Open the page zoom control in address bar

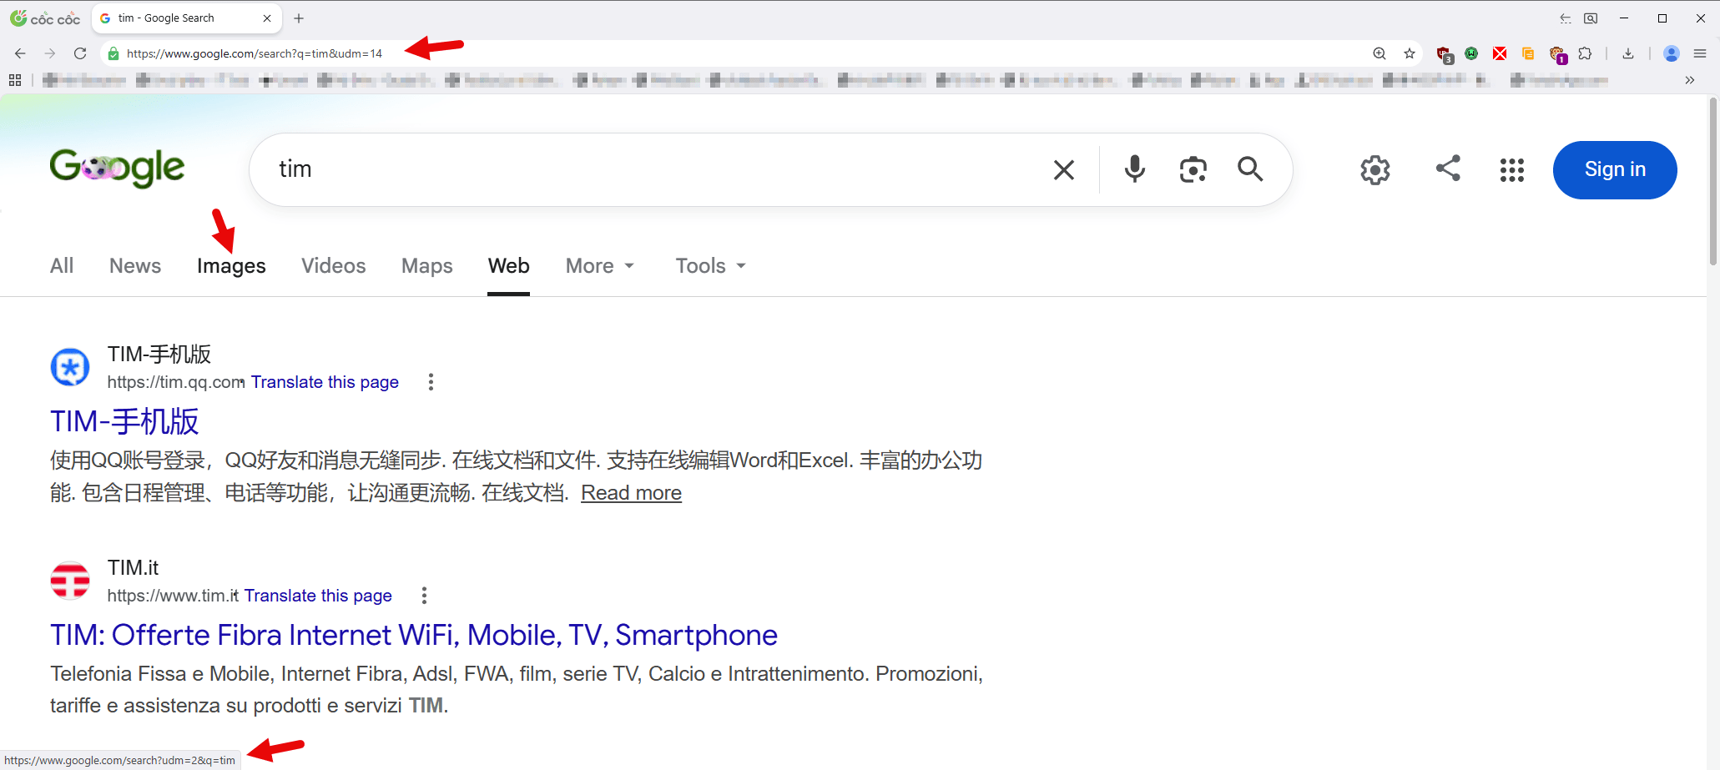1380,53
